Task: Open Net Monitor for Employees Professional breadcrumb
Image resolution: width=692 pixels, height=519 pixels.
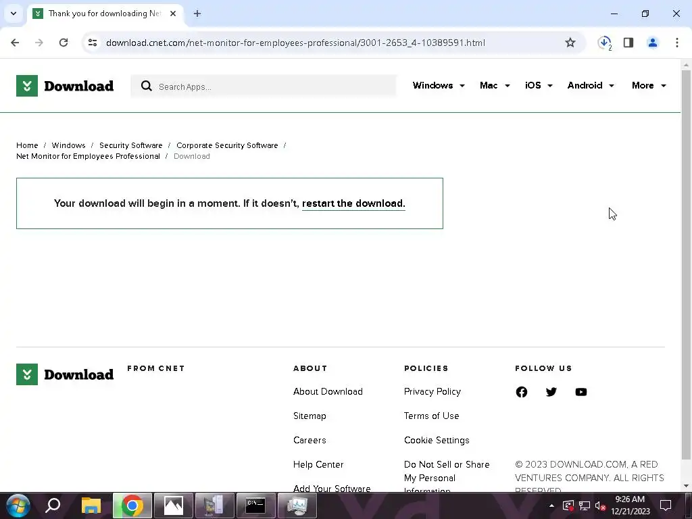Action: (x=89, y=156)
